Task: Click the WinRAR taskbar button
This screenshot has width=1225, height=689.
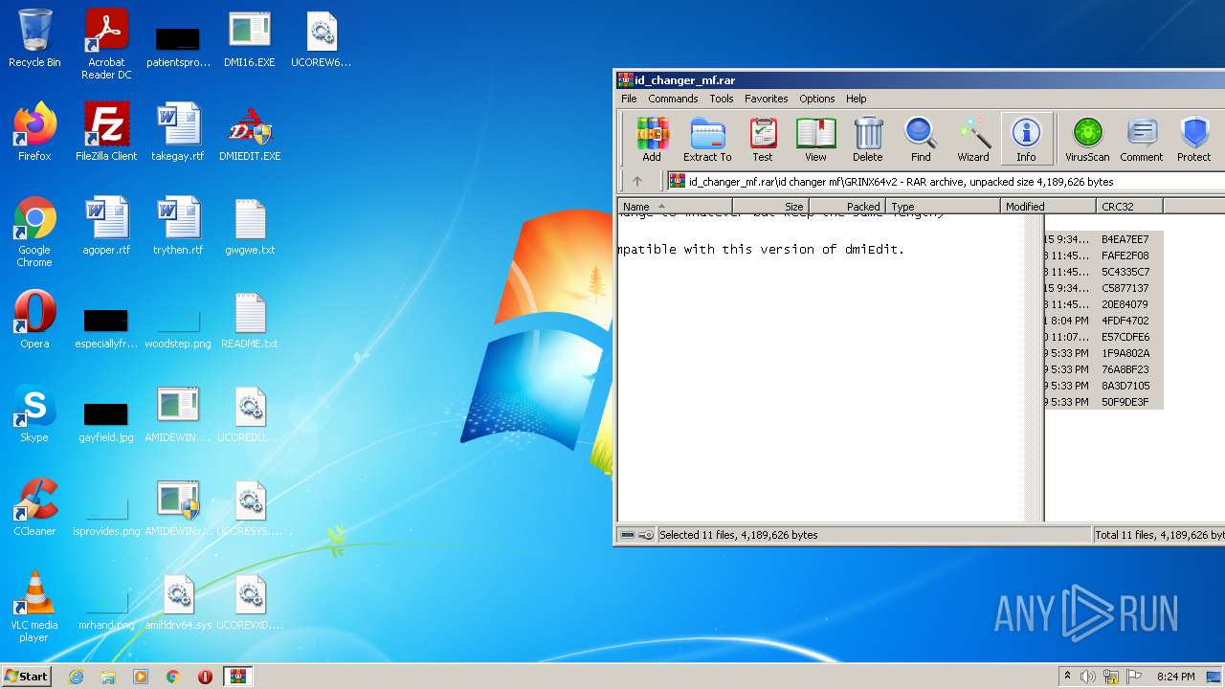Action: [x=238, y=677]
